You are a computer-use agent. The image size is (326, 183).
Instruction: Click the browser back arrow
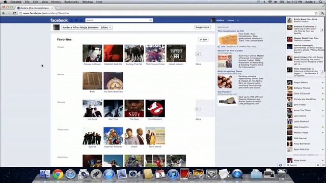pyautogui.click(x=4, y=13)
